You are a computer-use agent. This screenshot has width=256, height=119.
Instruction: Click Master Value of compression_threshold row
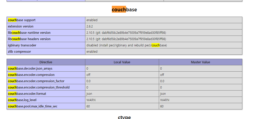tap(161, 87)
